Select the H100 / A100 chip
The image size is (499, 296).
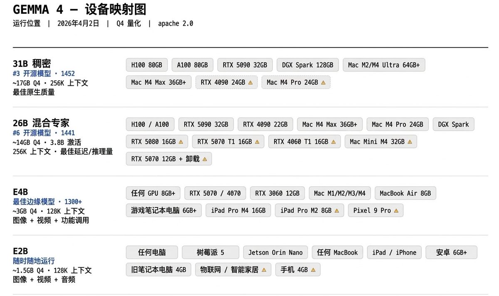point(150,124)
